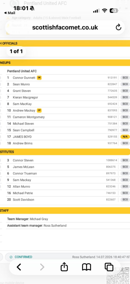The height and width of the screenshot is (284, 130).
Task: Tap the scottishfacomet.co.uk address bar
Action: tap(65, 27)
